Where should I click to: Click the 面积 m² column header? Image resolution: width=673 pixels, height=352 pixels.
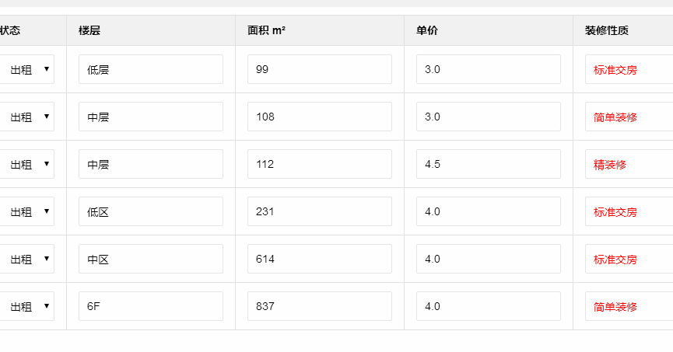click(266, 31)
